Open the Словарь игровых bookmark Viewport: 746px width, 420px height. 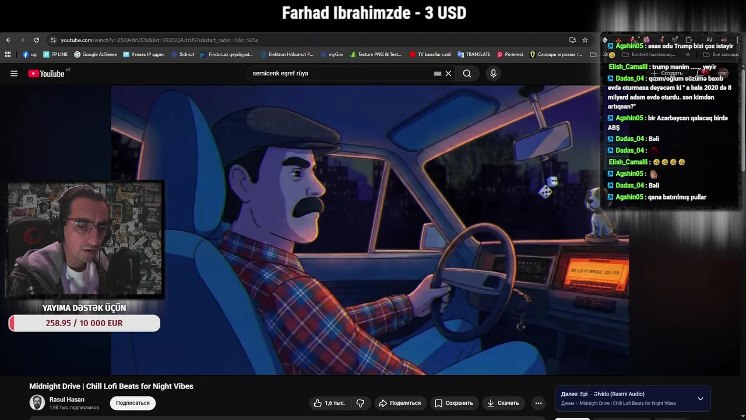pyautogui.click(x=556, y=54)
